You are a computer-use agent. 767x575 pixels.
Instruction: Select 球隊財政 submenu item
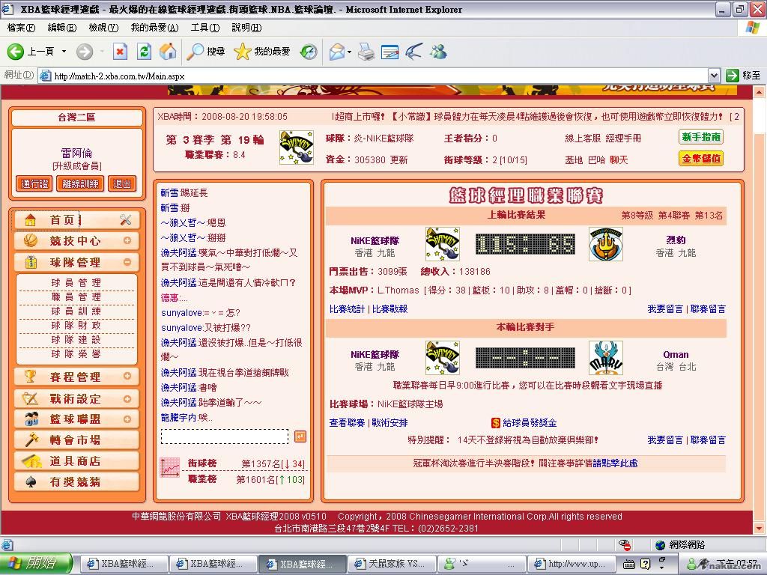(x=76, y=325)
